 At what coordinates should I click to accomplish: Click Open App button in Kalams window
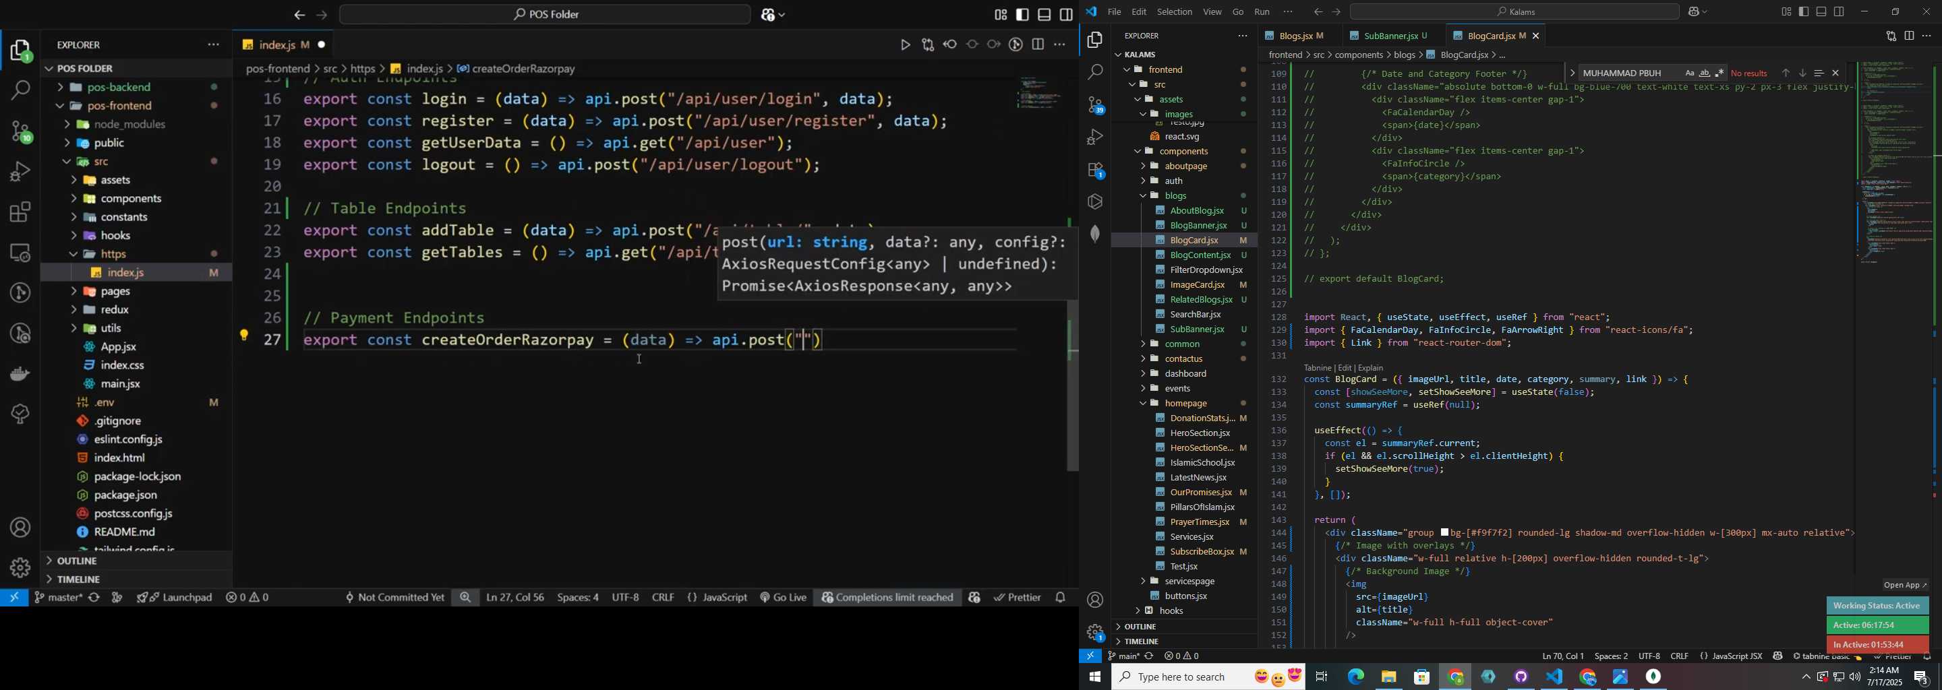tap(1904, 586)
